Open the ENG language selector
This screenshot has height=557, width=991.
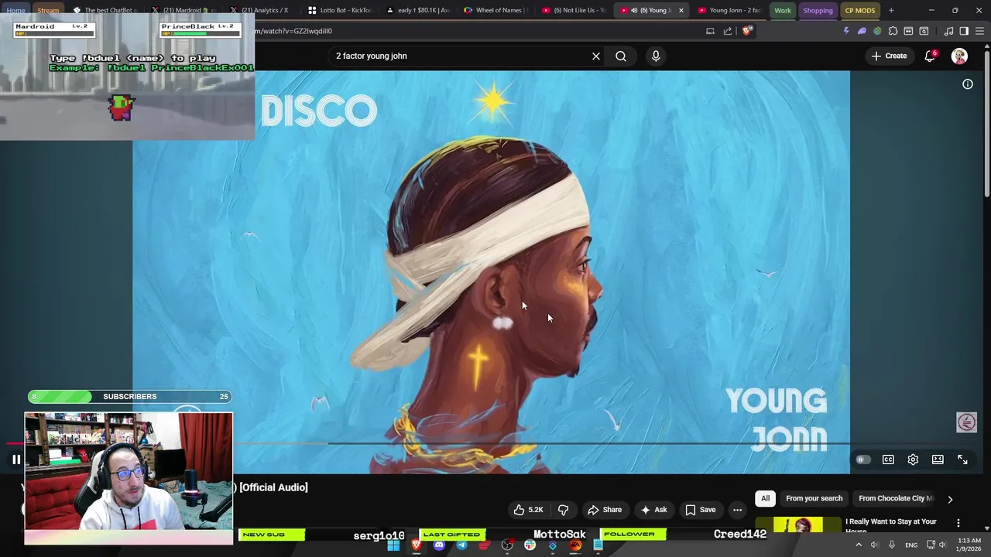pyautogui.click(x=911, y=545)
